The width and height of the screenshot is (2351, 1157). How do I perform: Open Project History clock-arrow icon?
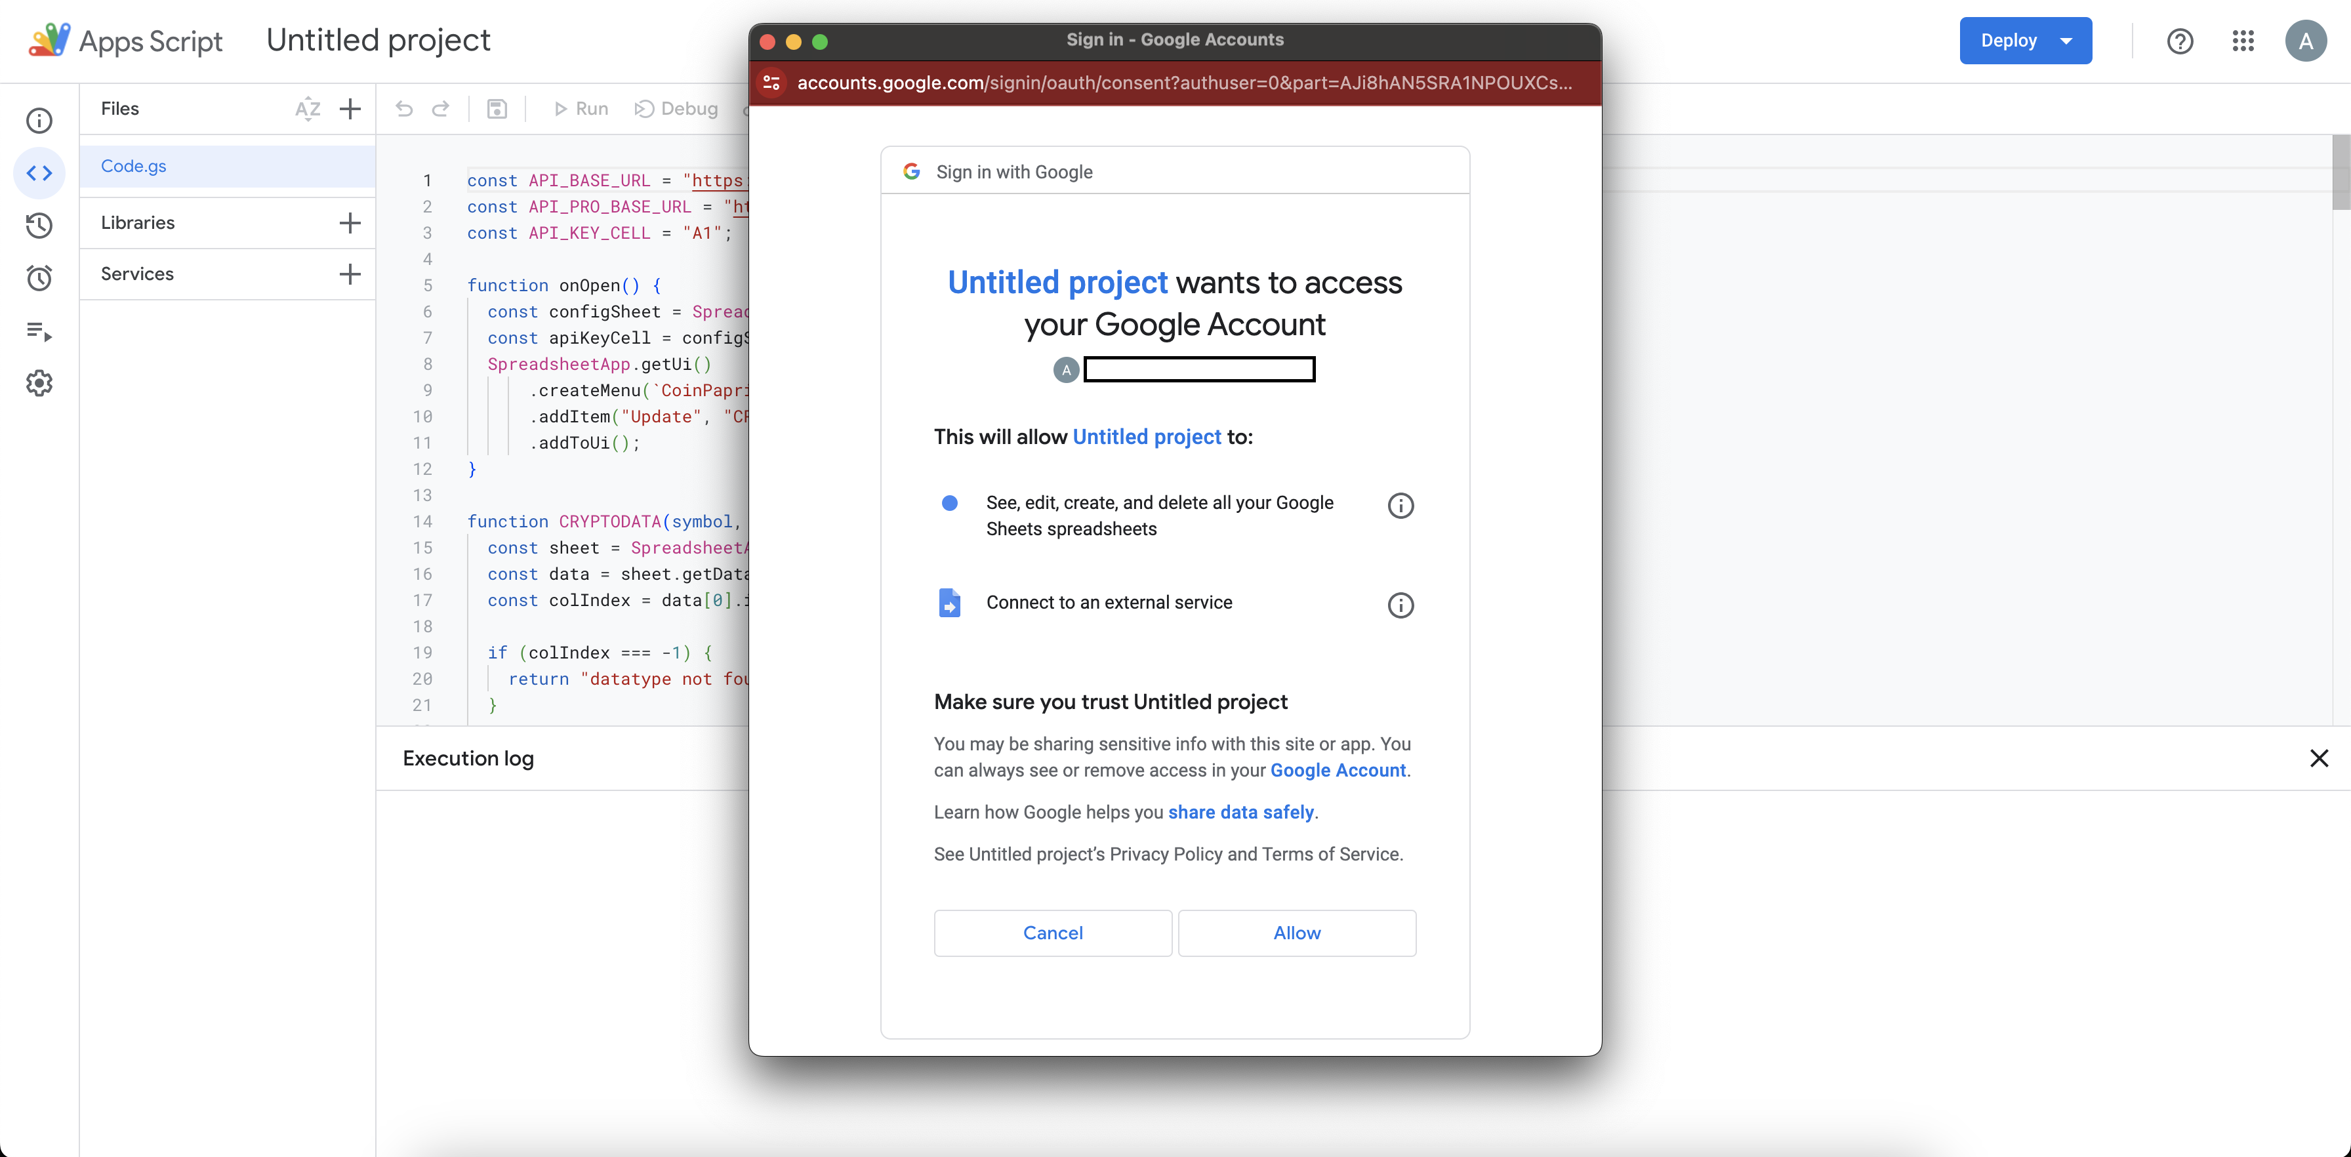coord(39,226)
